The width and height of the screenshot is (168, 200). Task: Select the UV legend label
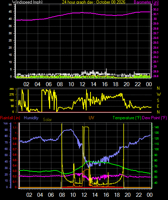pos(92,118)
